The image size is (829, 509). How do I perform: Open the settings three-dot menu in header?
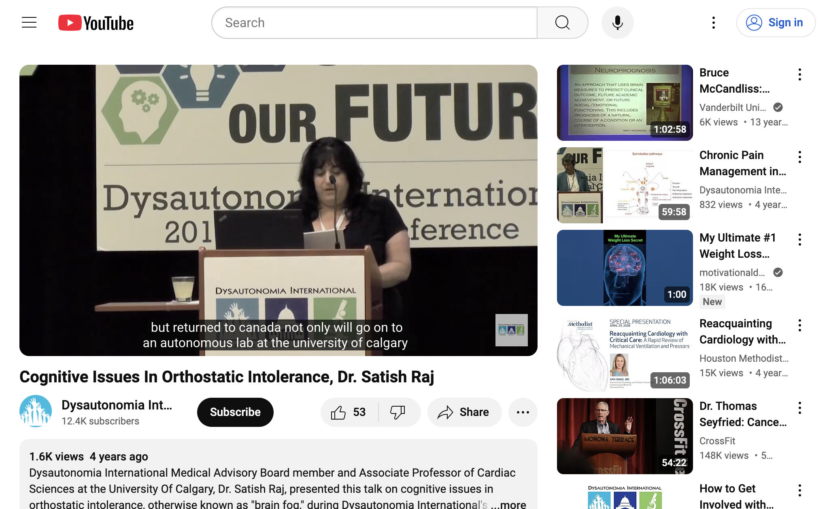click(714, 23)
